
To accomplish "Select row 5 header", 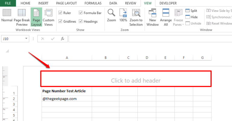I will [14, 115].
